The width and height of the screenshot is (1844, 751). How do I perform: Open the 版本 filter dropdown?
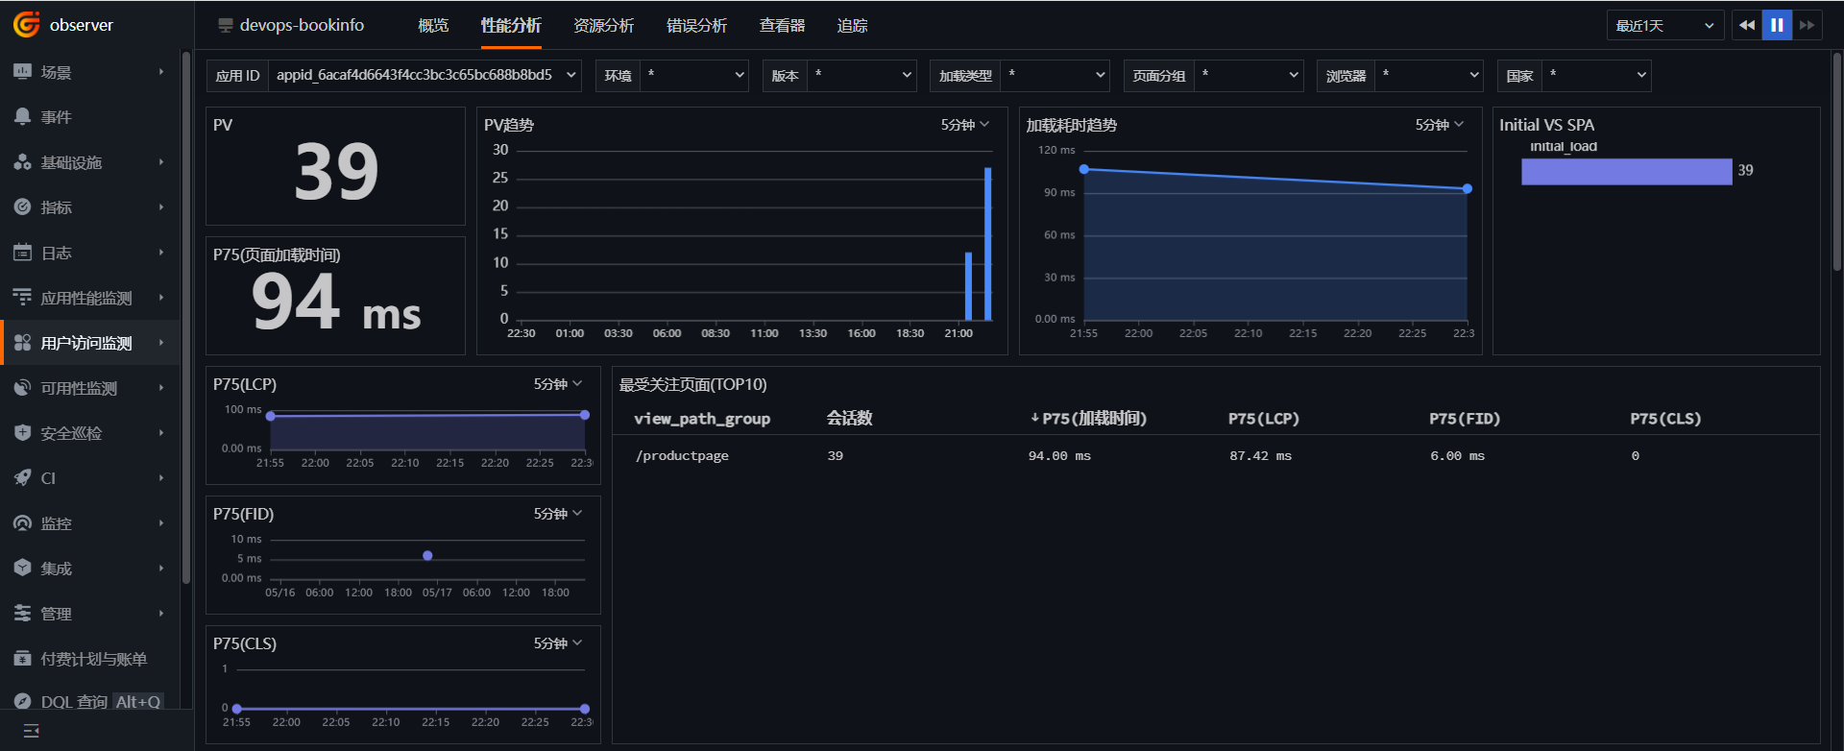coord(861,75)
